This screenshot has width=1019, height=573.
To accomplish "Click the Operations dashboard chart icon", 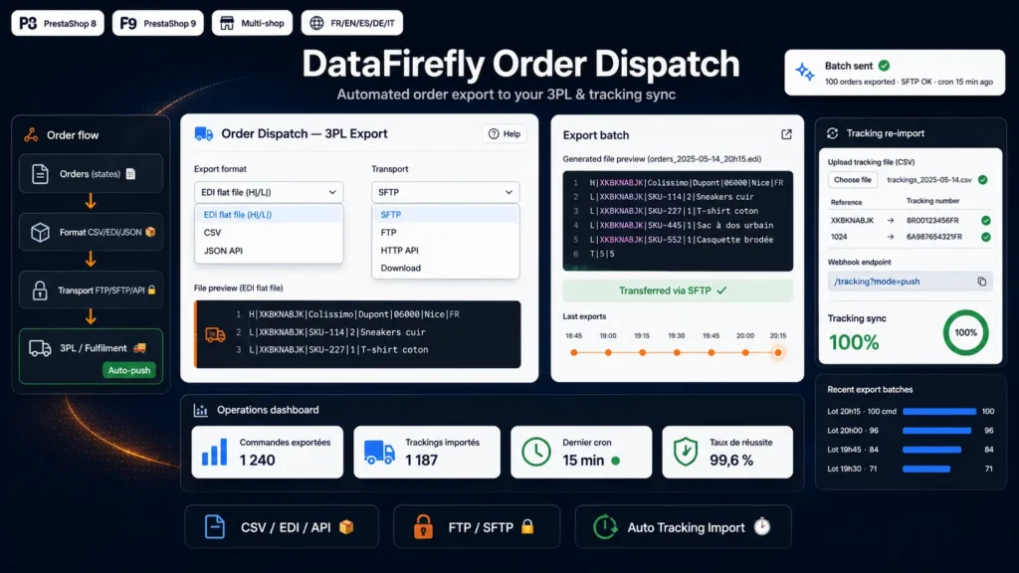I will [x=201, y=410].
